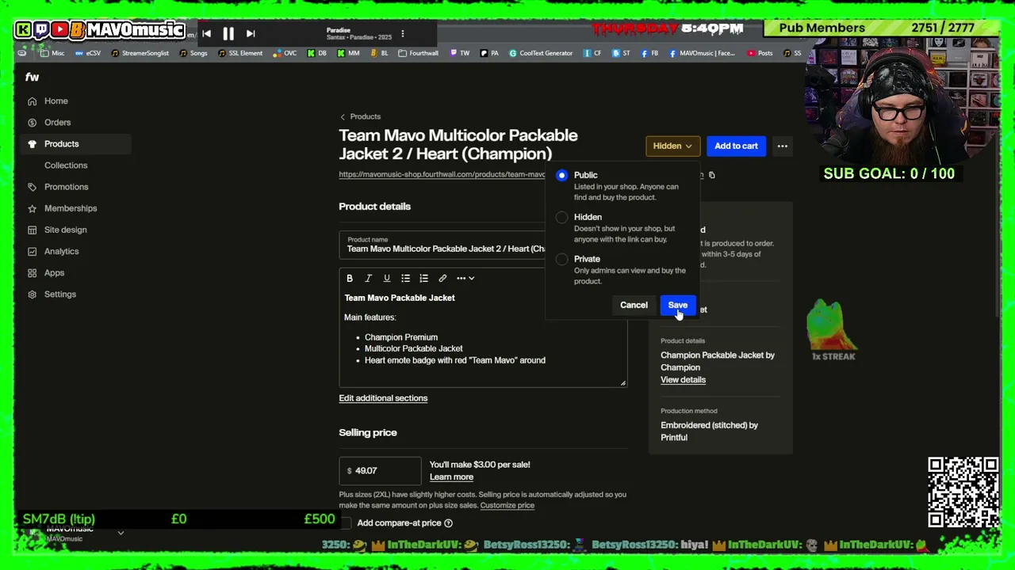
Task: Open the DB bookmark
Action: [x=317, y=53]
